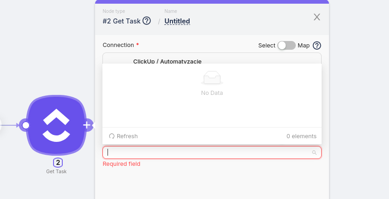The image size is (389, 199).
Task: Click the circular refresh arrow icon
Action: (112, 136)
